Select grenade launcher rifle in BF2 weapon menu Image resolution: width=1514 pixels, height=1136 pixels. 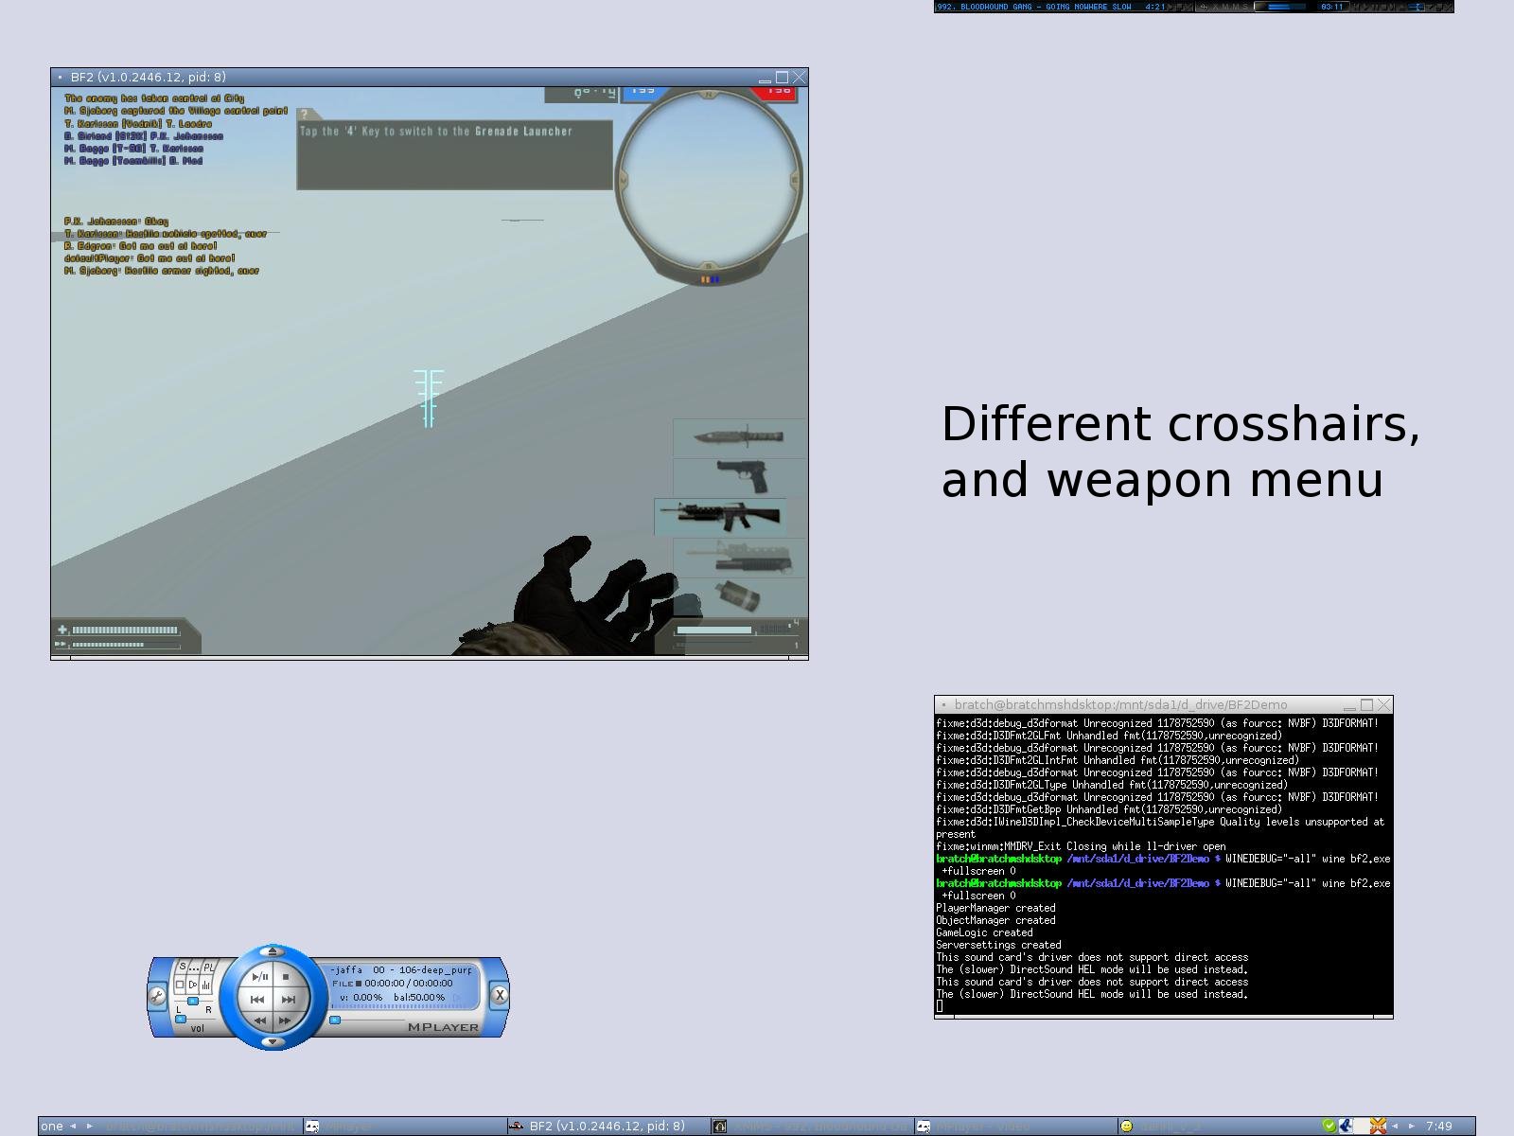click(x=739, y=558)
